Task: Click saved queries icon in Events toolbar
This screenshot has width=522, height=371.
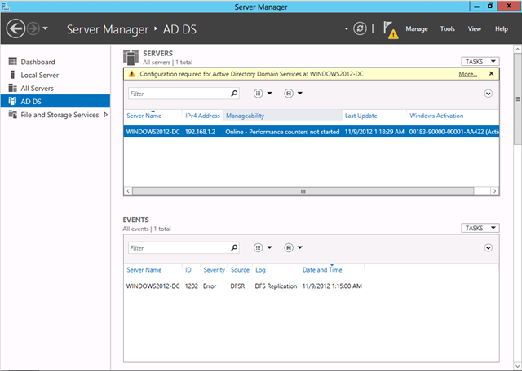Action: 289,247
